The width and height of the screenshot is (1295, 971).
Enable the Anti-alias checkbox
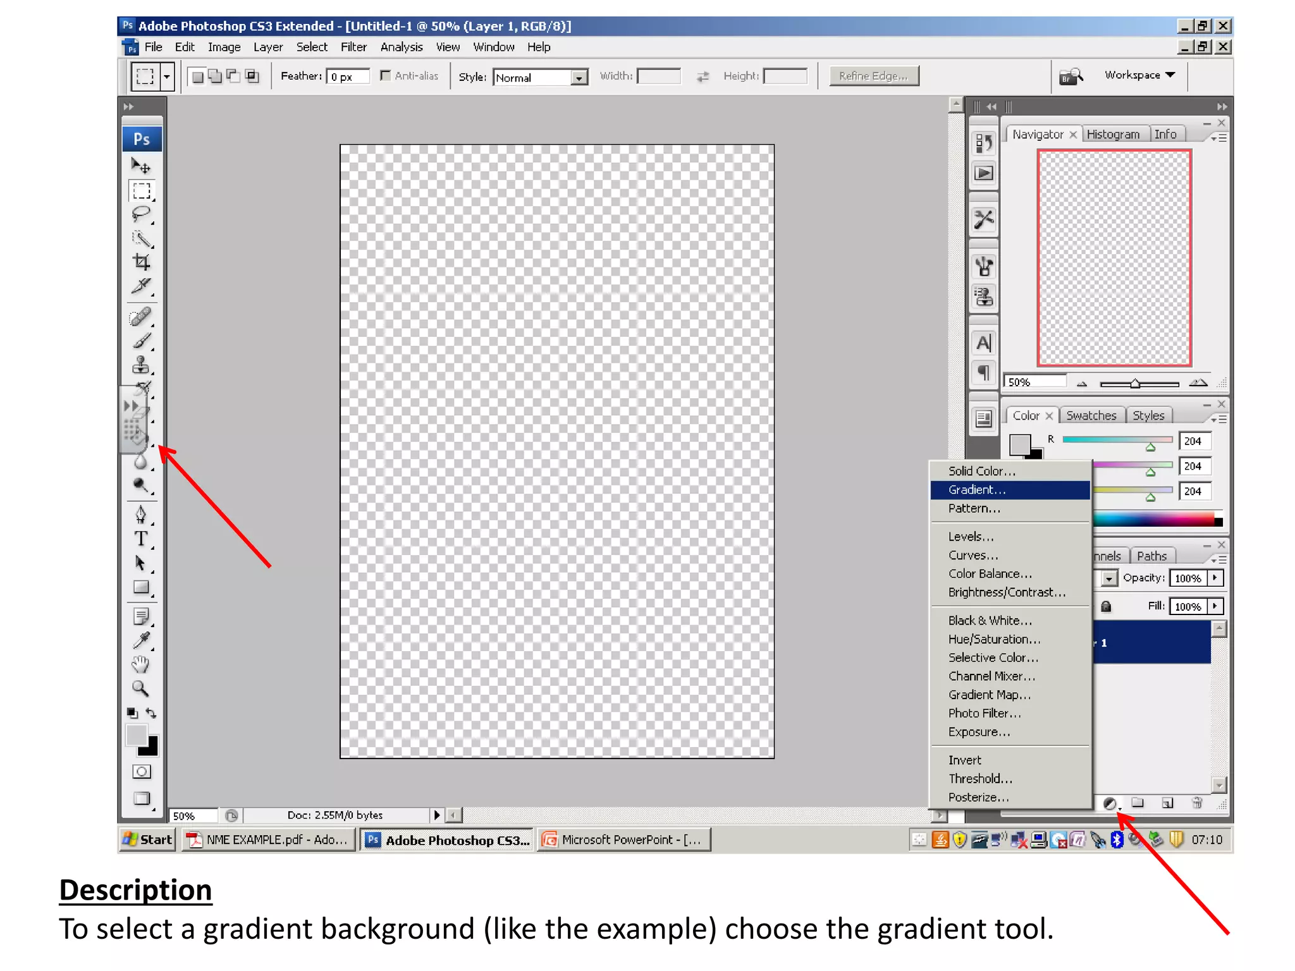385,75
